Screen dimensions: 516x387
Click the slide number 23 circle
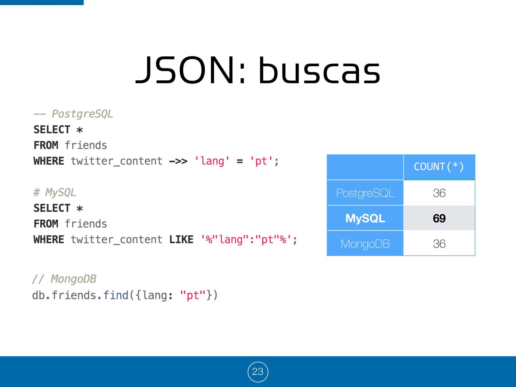point(258,372)
